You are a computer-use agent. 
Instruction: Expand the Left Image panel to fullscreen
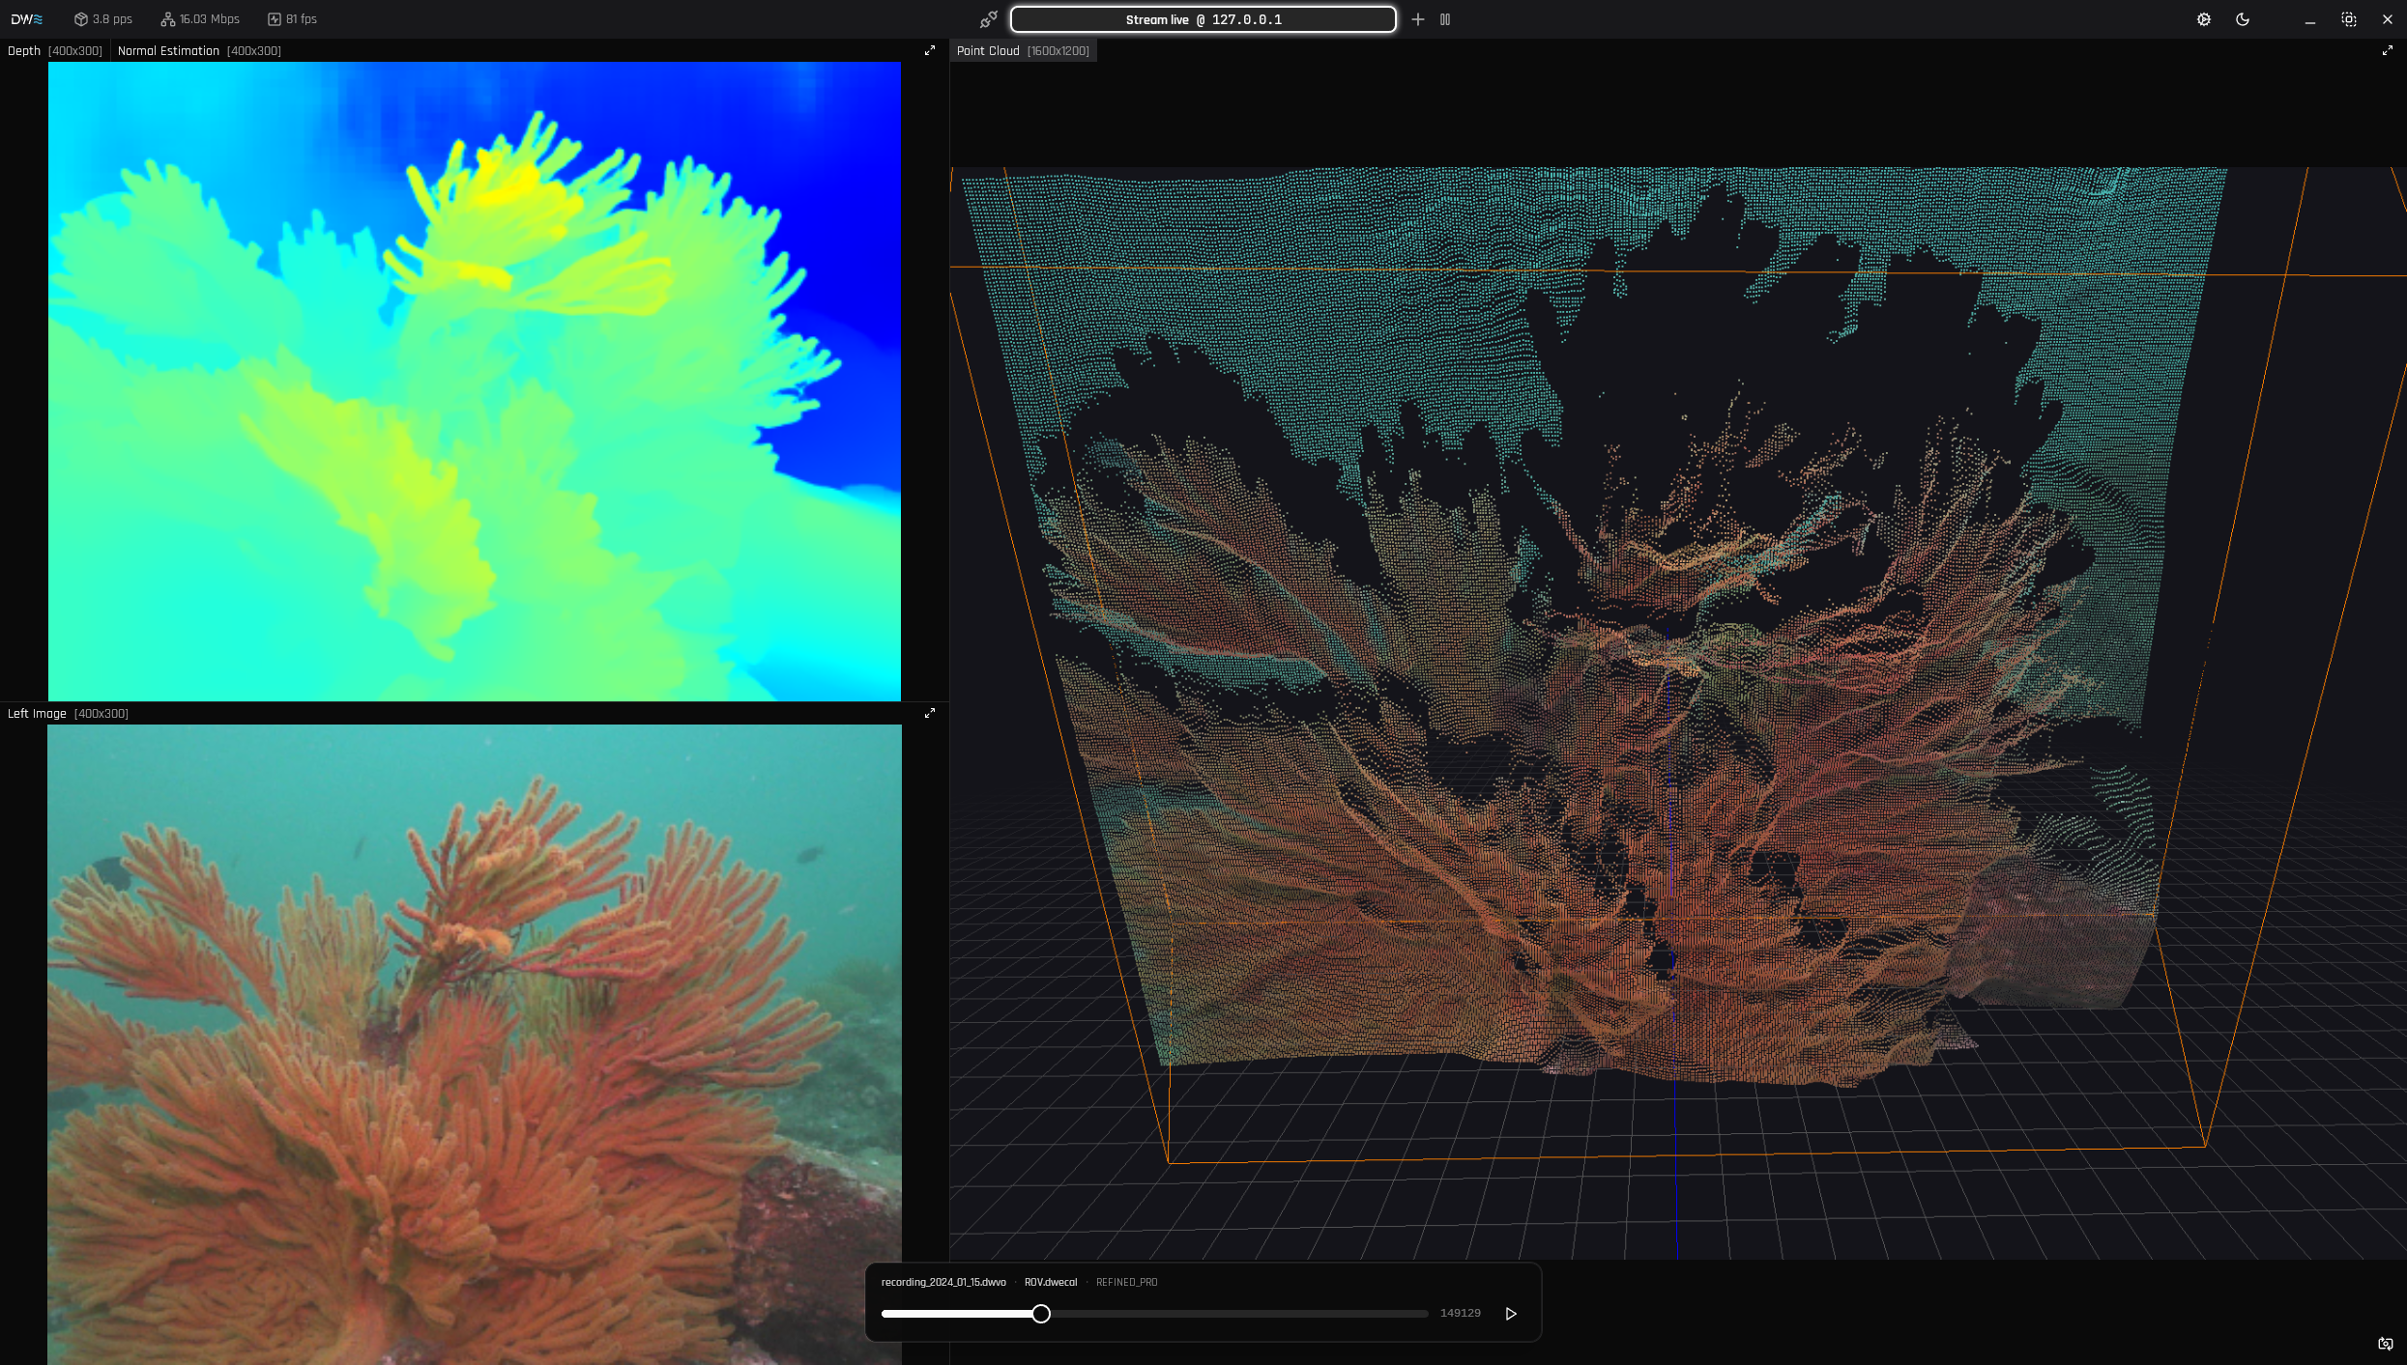[x=930, y=713]
